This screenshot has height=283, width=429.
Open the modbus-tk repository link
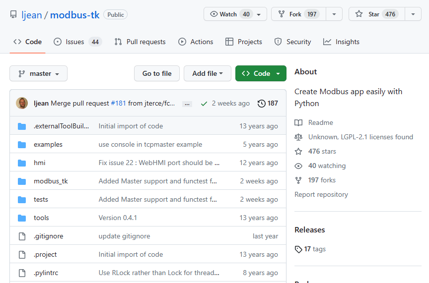(74, 15)
